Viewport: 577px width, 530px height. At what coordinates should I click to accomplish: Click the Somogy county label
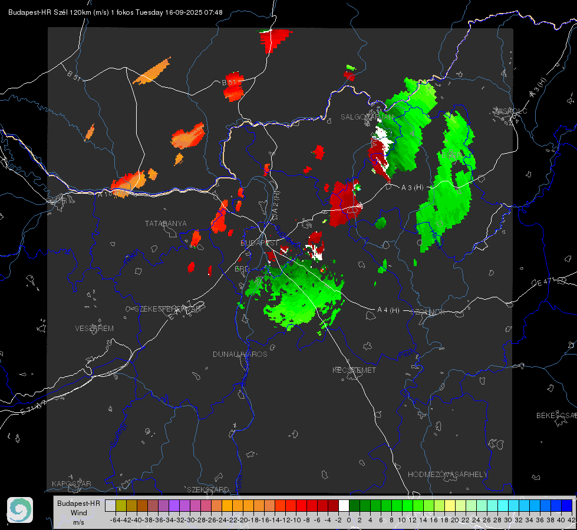tap(118, 435)
